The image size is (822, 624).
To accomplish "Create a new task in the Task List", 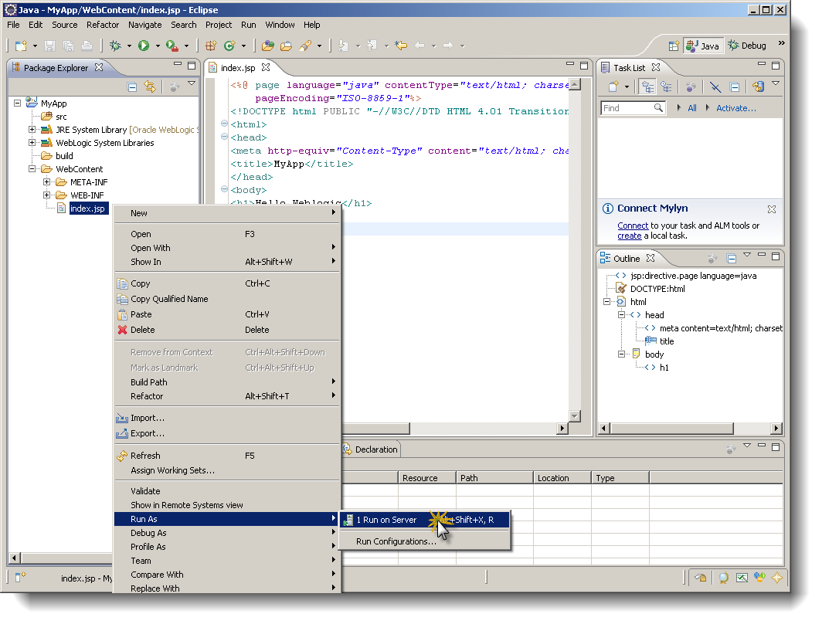I will tap(613, 86).
